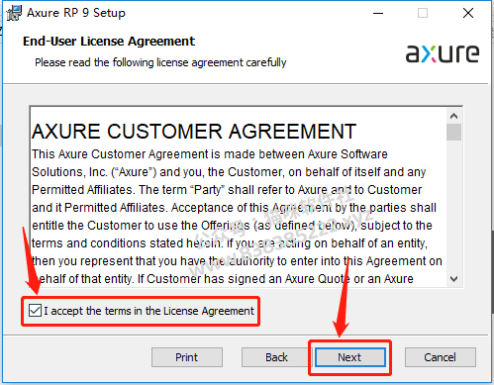This screenshot has width=494, height=385.
Task: Click Next to continue the installation
Action: tap(350, 357)
